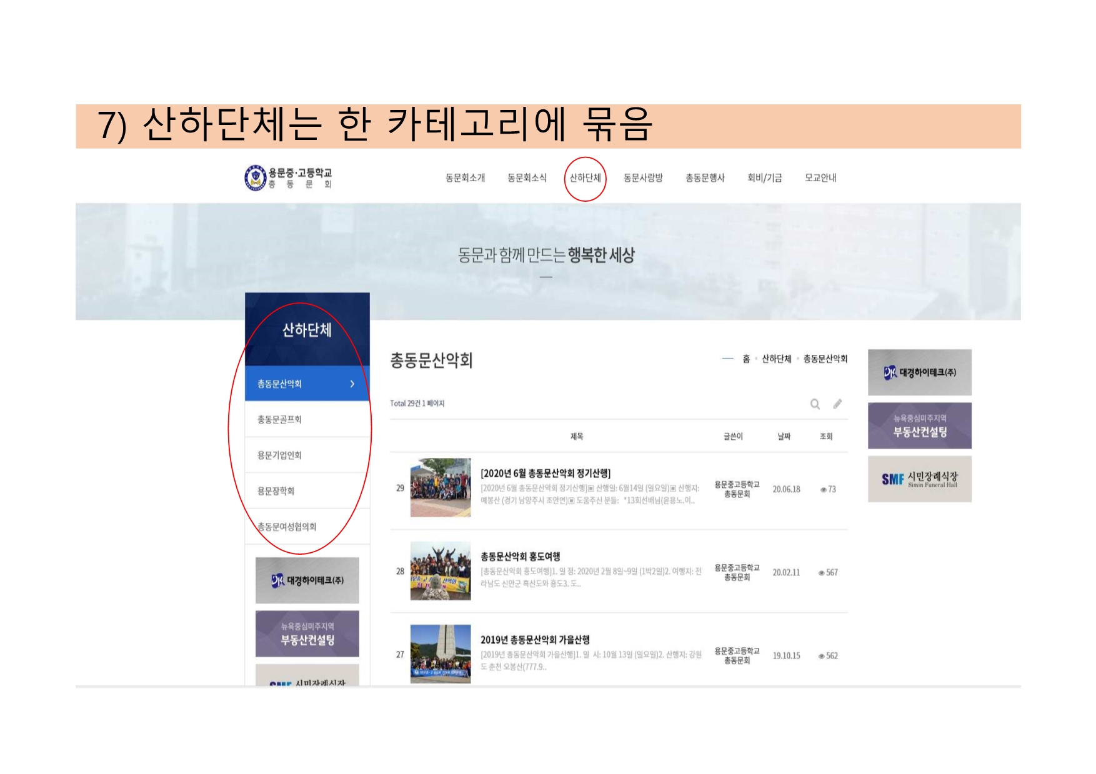Click the Total 29건 1 페이지 text
The height and width of the screenshot is (774, 1096).
coord(417,404)
